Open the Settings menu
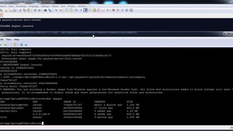 point(45,6)
